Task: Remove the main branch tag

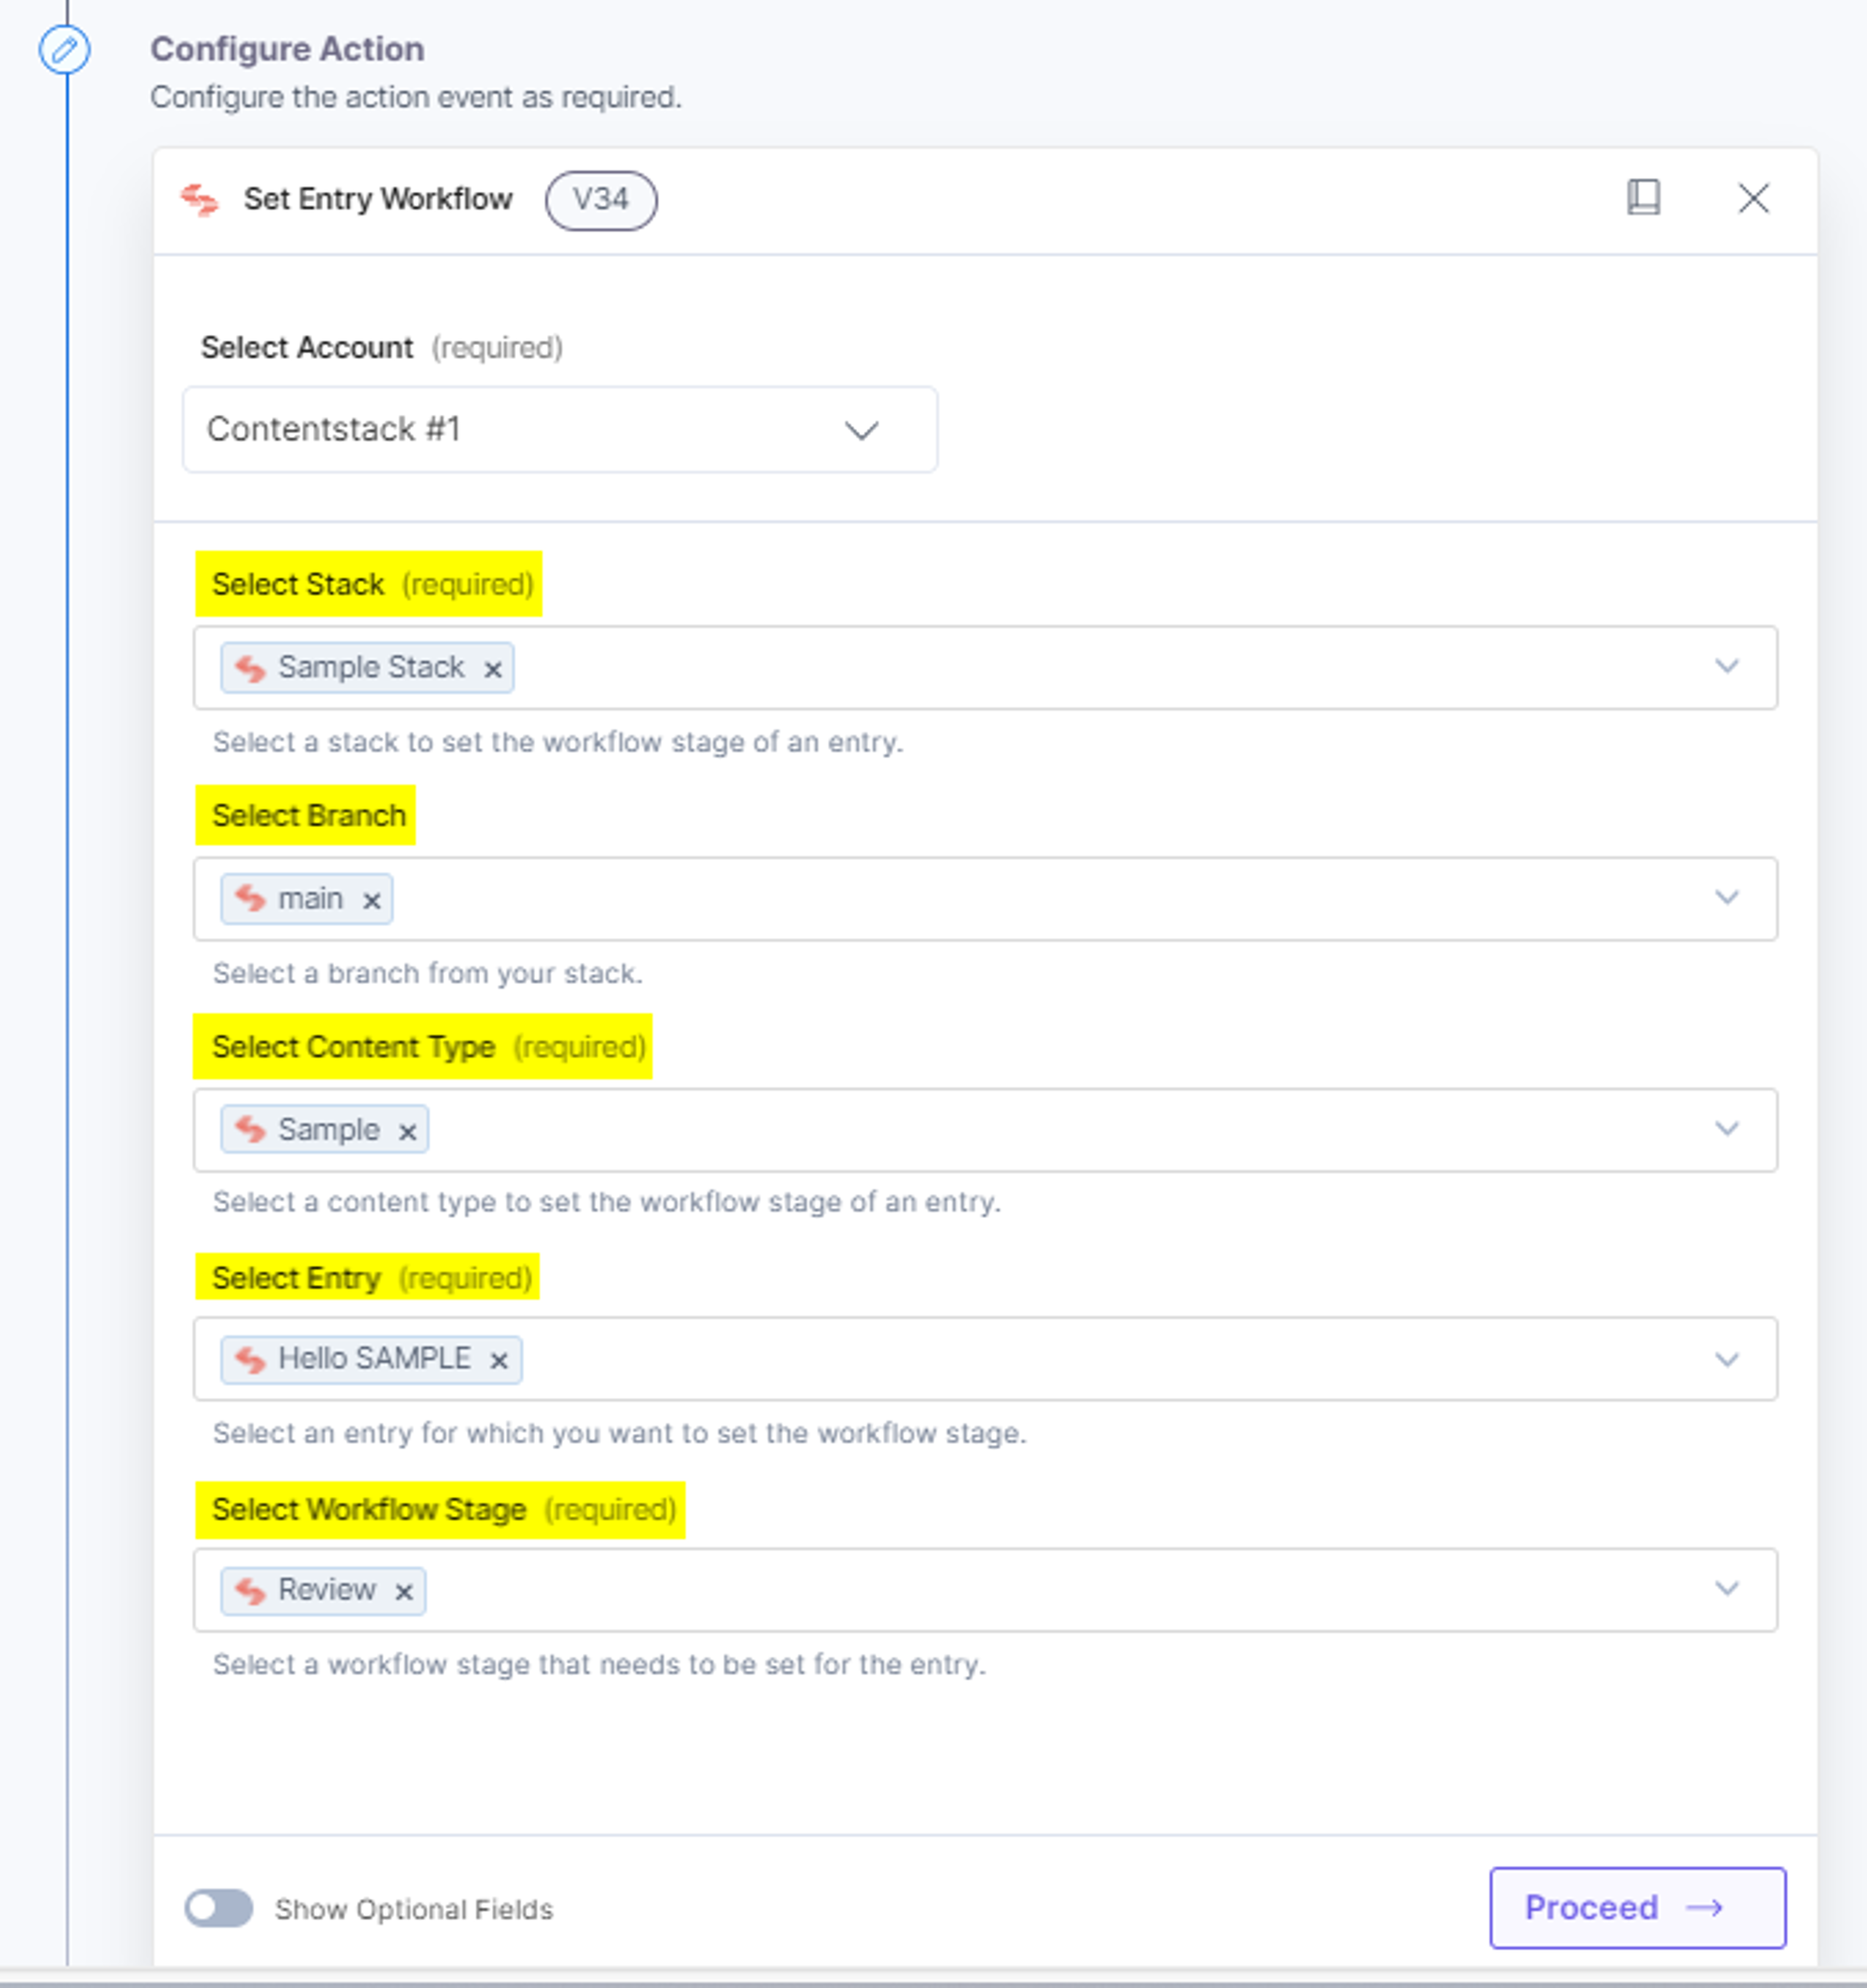Action: pos(371,900)
